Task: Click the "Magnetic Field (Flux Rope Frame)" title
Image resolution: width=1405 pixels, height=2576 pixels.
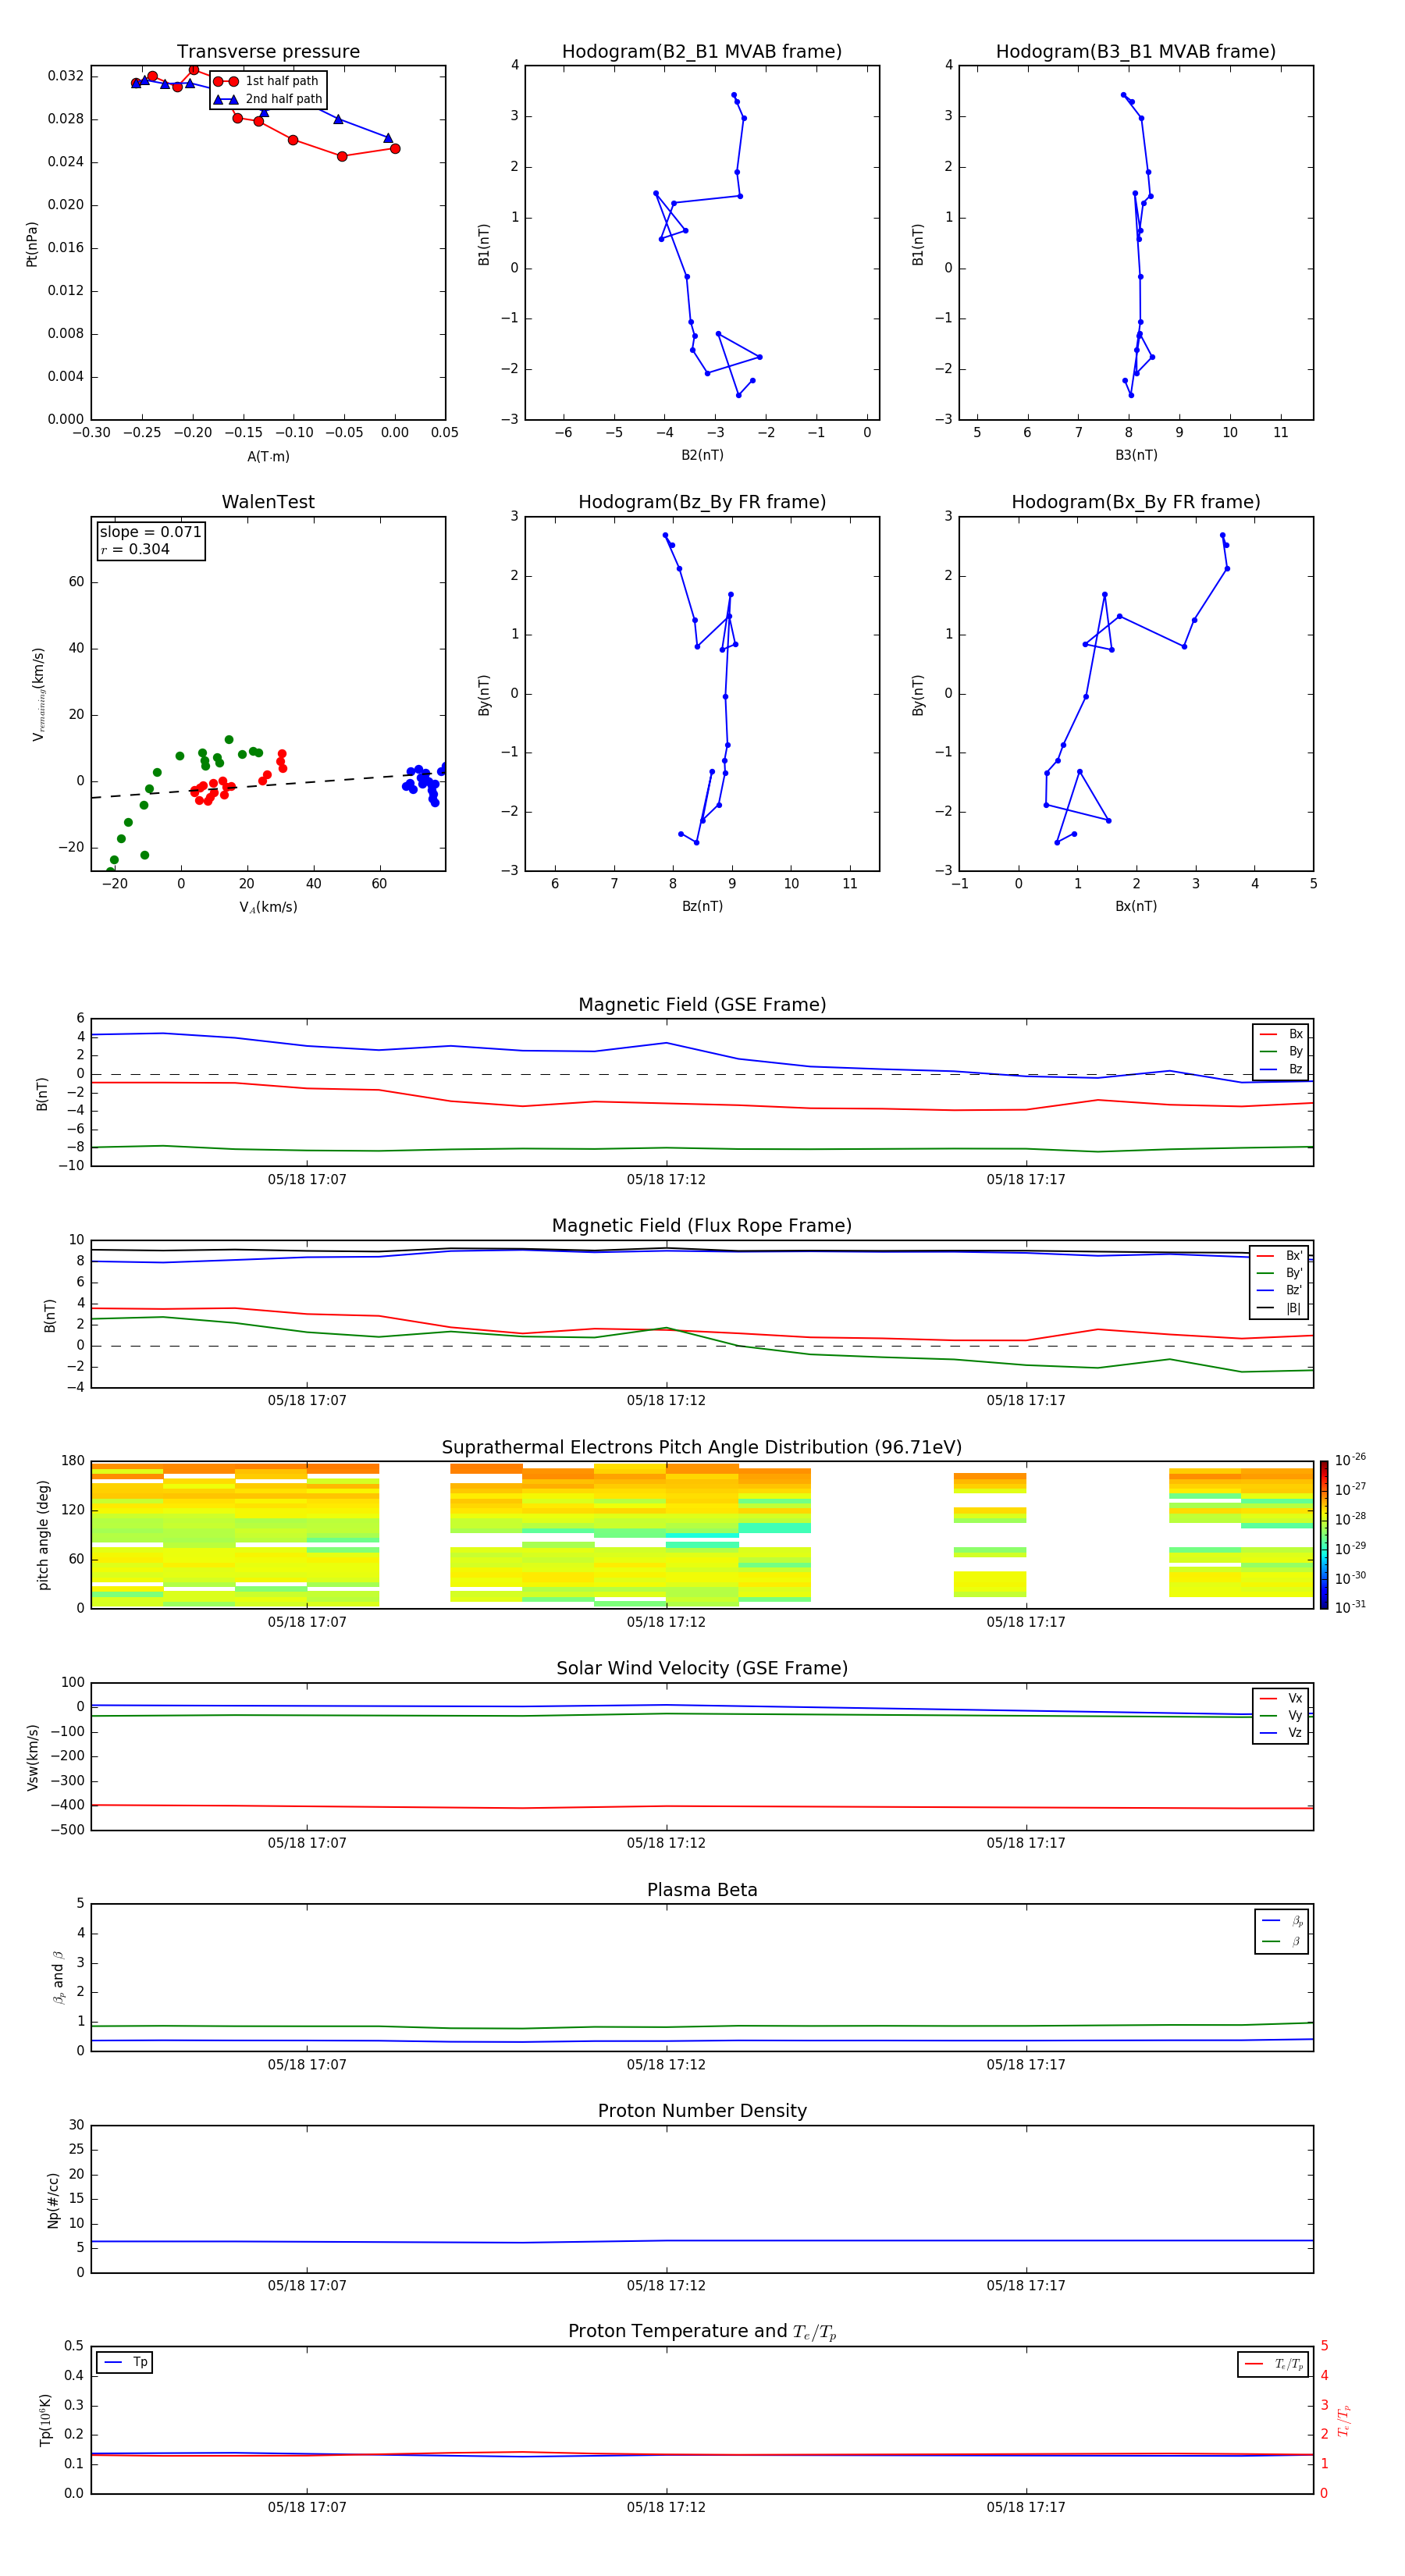Action: coord(702,1226)
